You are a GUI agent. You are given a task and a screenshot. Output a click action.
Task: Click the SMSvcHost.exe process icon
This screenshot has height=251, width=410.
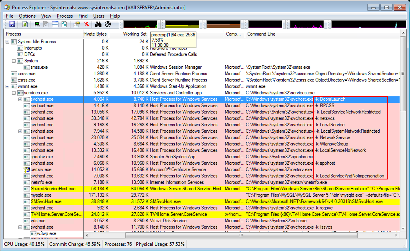pyautogui.click(x=27, y=201)
